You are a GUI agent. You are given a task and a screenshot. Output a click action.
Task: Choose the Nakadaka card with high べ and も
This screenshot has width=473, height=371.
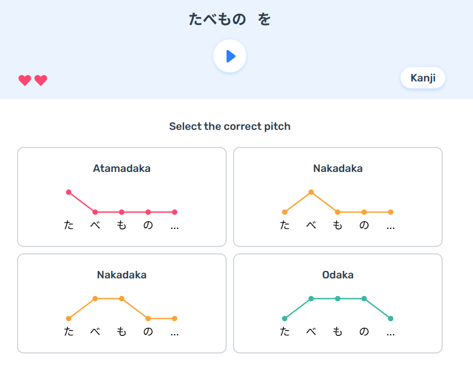click(x=122, y=303)
